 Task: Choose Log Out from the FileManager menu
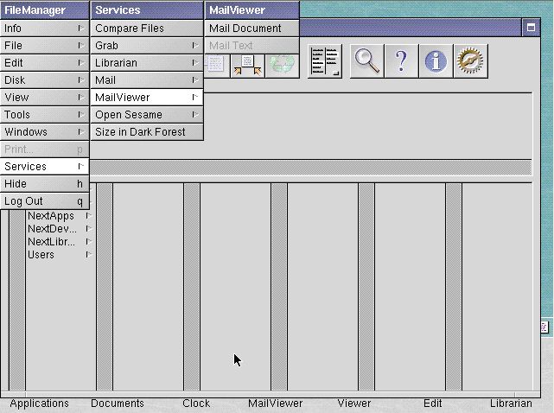pyautogui.click(x=45, y=201)
